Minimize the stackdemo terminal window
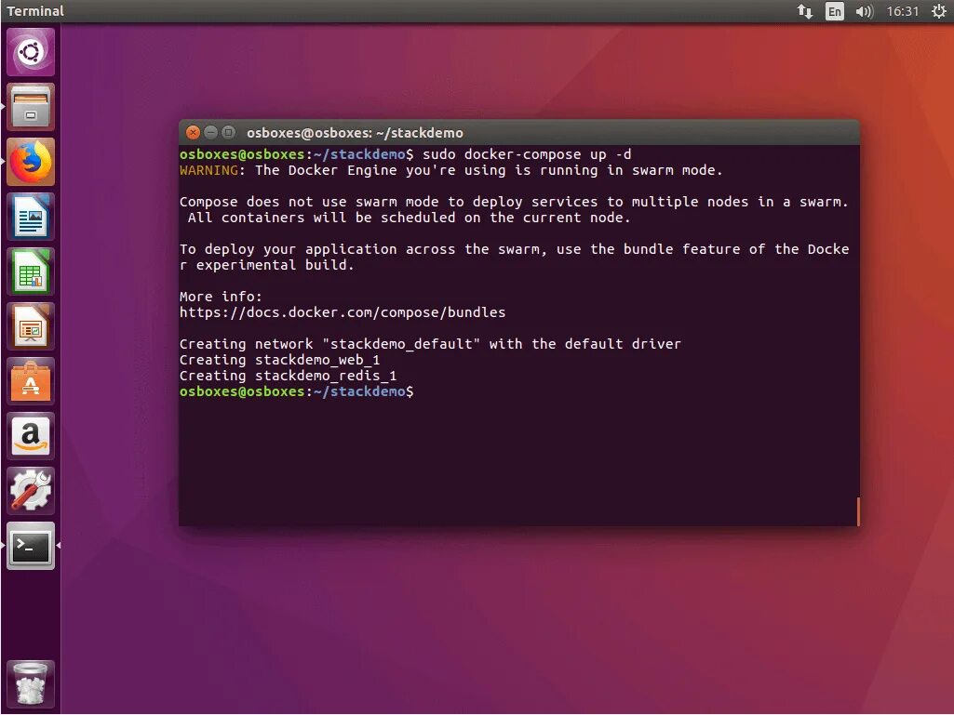This screenshot has width=954, height=715. 210,132
